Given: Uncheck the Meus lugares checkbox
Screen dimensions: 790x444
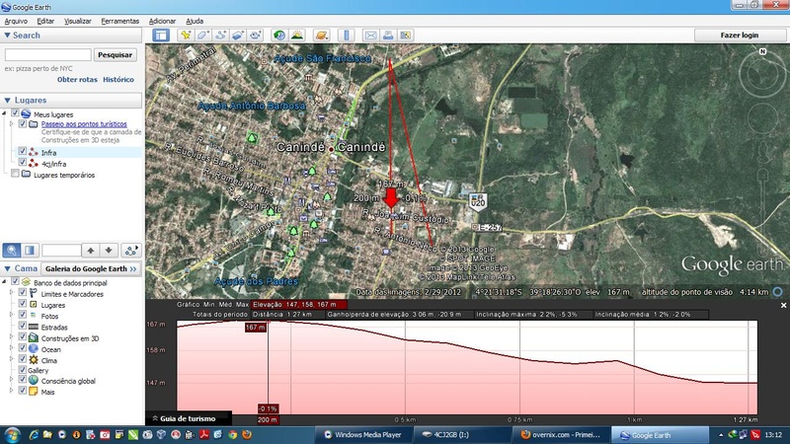Looking at the screenshot, I should (x=15, y=113).
